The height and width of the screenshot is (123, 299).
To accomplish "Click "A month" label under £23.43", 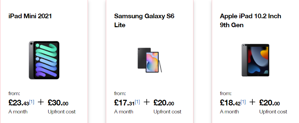I will point(18,112).
